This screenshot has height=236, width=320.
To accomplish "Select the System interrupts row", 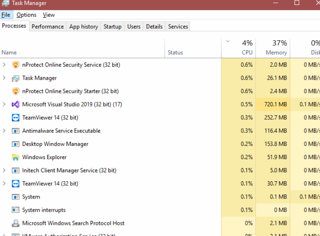I will 160,210.
